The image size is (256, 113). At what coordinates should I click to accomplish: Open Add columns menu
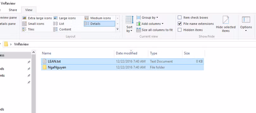tap(150, 24)
